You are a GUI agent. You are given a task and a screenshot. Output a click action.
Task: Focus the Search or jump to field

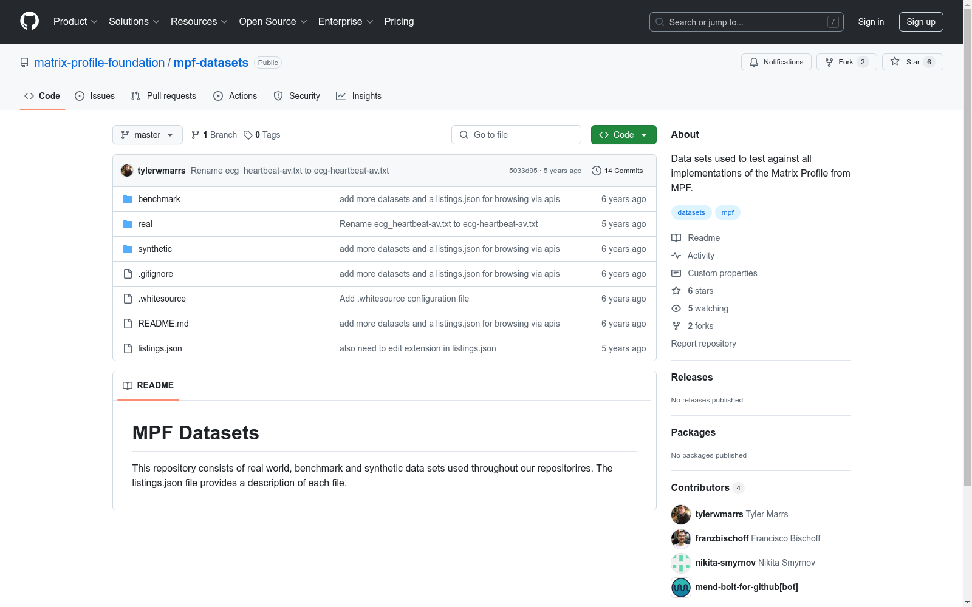747,22
